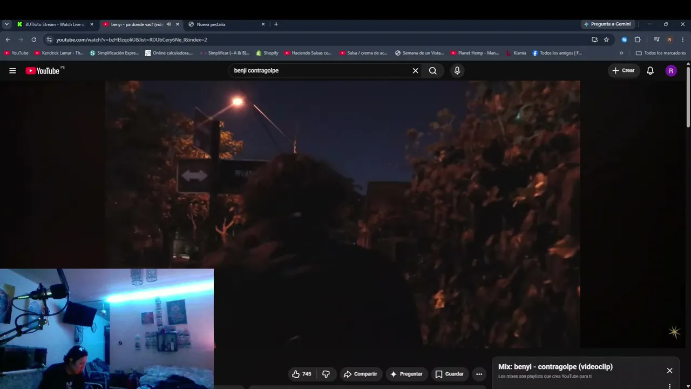Click the YouTube video player area
Viewport: 691px width, 389px height.
tap(343, 214)
